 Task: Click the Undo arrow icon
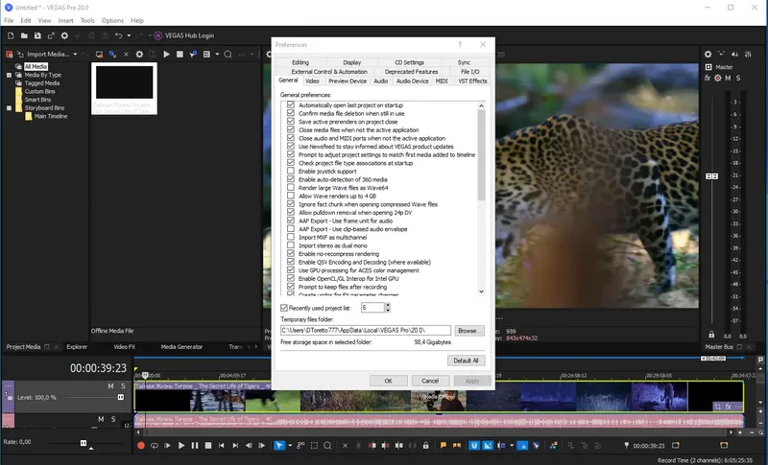click(x=118, y=35)
